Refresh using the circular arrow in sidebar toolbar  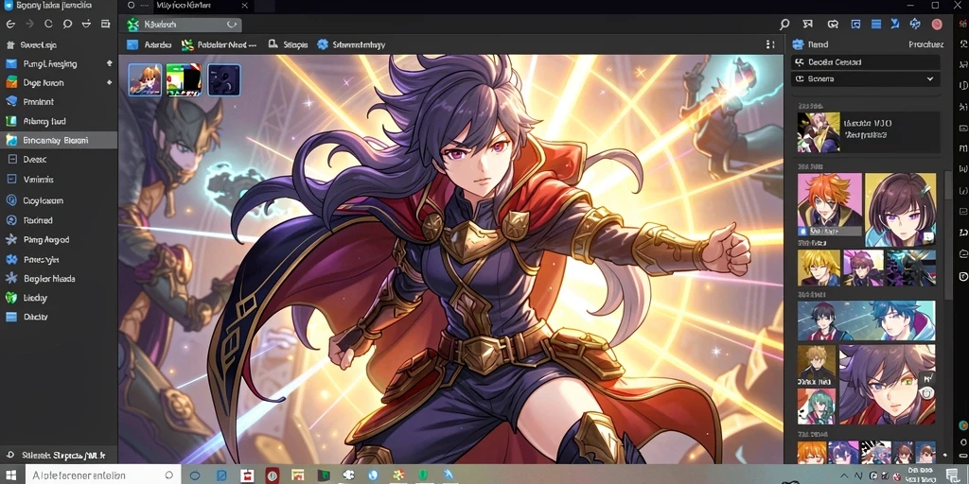point(49,25)
